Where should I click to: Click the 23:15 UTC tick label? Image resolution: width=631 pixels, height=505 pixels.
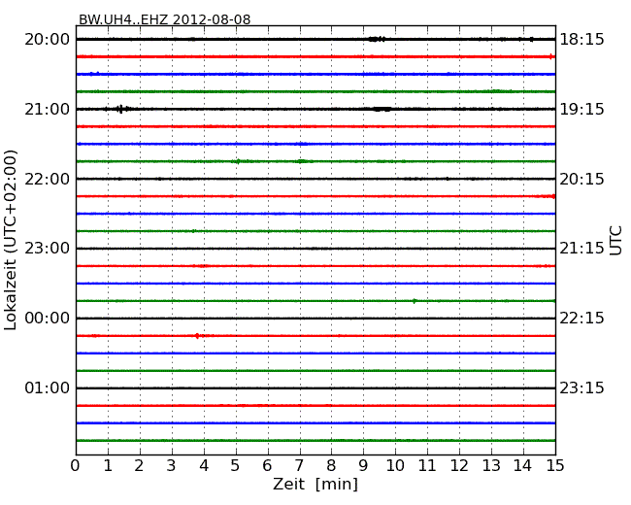(x=581, y=387)
